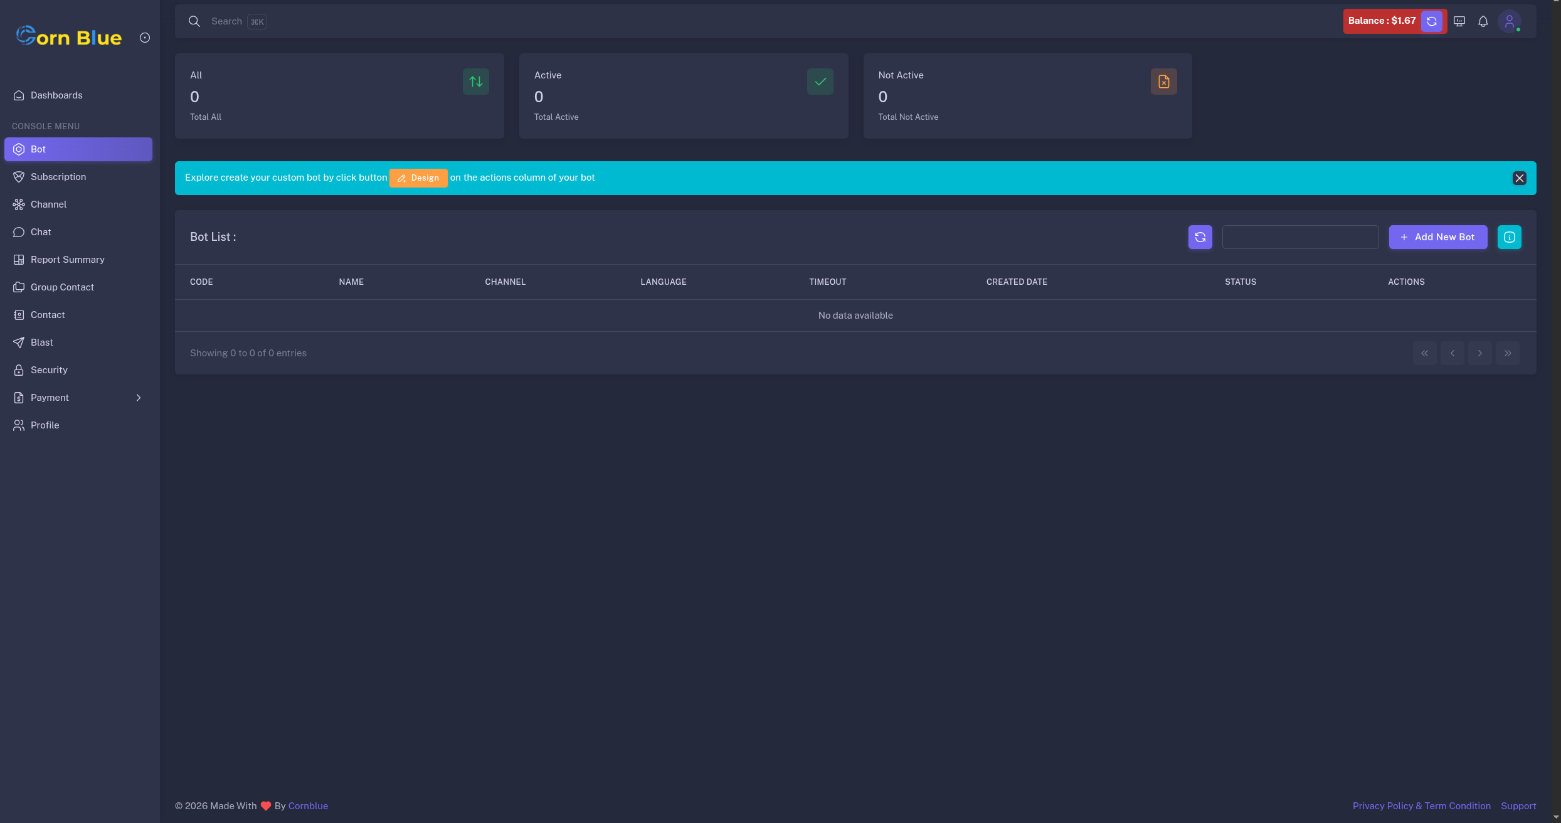The width and height of the screenshot is (1561, 823).
Task: Open the notifications bell
Action: [x=1483, y=21]
